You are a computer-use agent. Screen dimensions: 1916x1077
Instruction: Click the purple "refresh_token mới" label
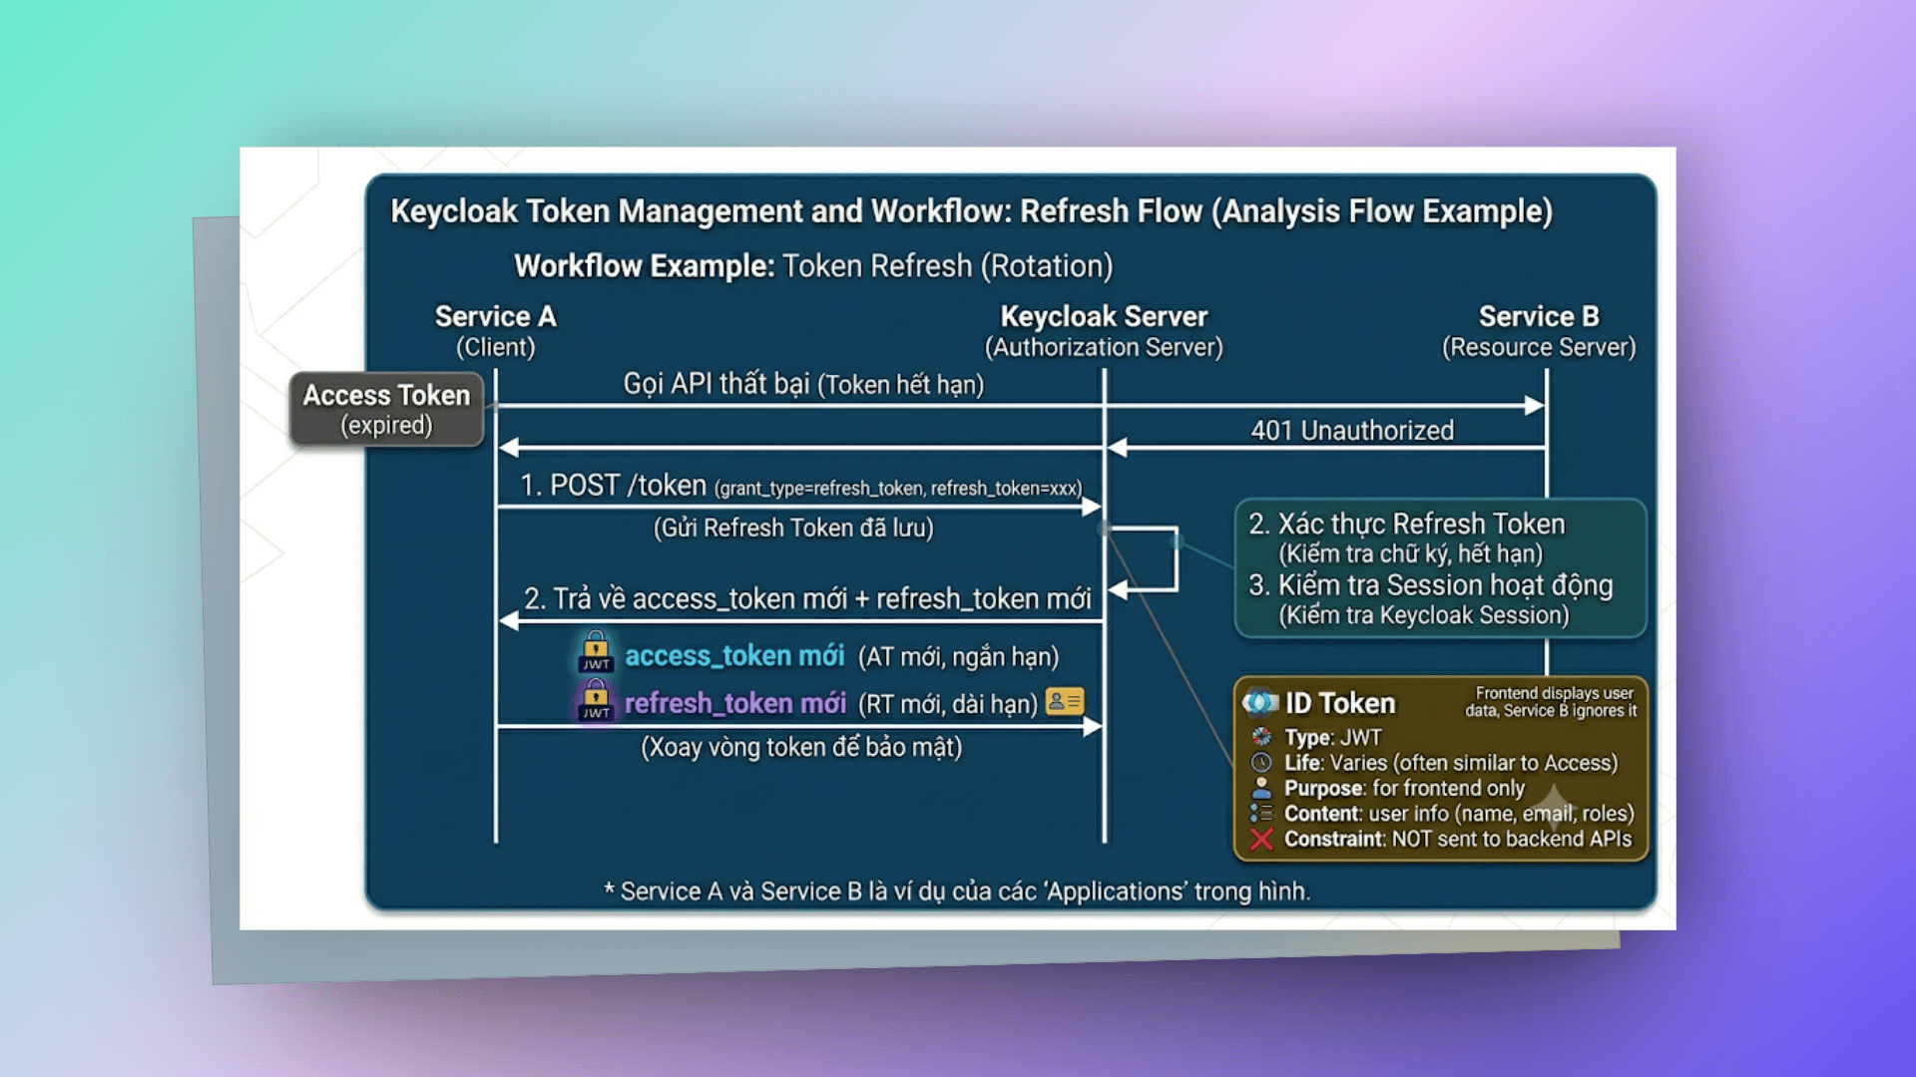(735, 703)
